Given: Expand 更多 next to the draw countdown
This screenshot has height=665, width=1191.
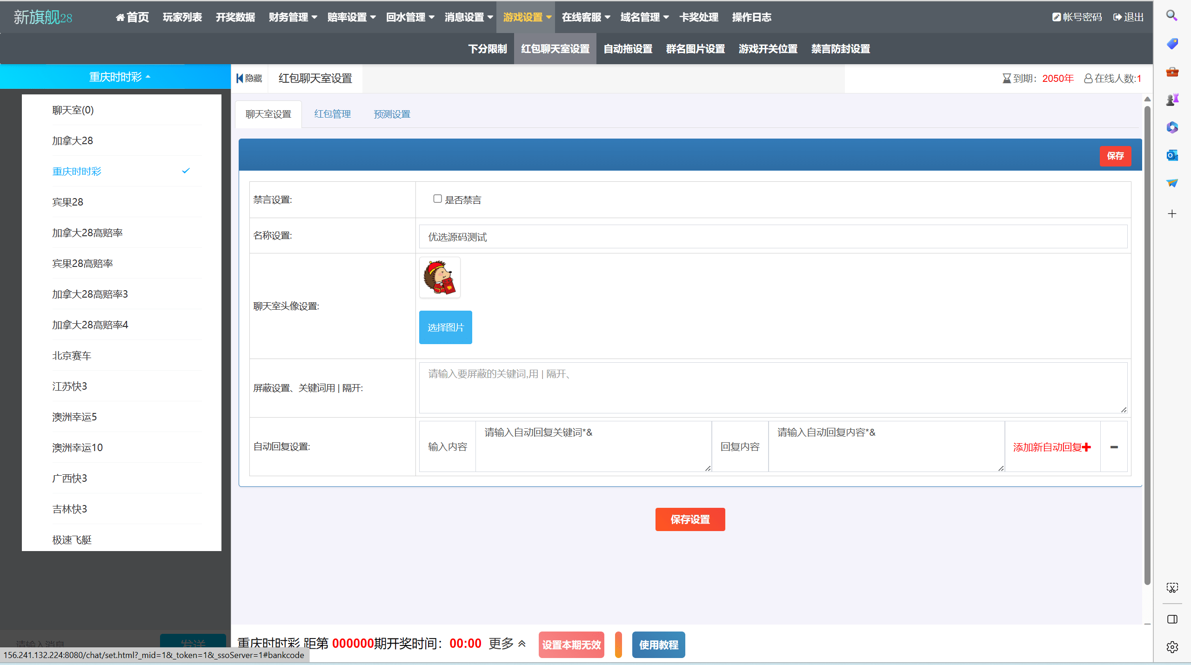Looking at the screenshot, I should tap(507, 644).
